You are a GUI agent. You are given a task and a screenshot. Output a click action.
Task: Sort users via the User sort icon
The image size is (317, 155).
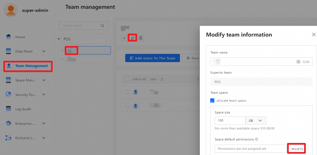pos(162,79)
